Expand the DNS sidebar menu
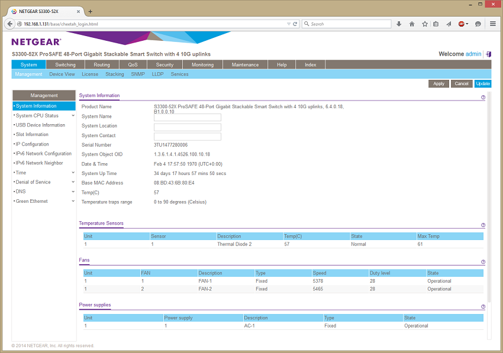This screenshot has width=503, height=353. 73,192
